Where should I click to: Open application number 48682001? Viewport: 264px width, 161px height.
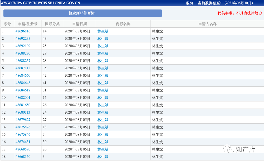pos(23,98)
